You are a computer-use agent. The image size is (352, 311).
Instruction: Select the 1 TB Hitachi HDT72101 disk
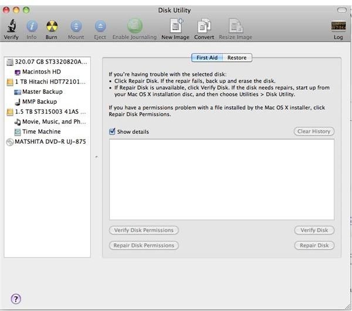click(47, 82)
